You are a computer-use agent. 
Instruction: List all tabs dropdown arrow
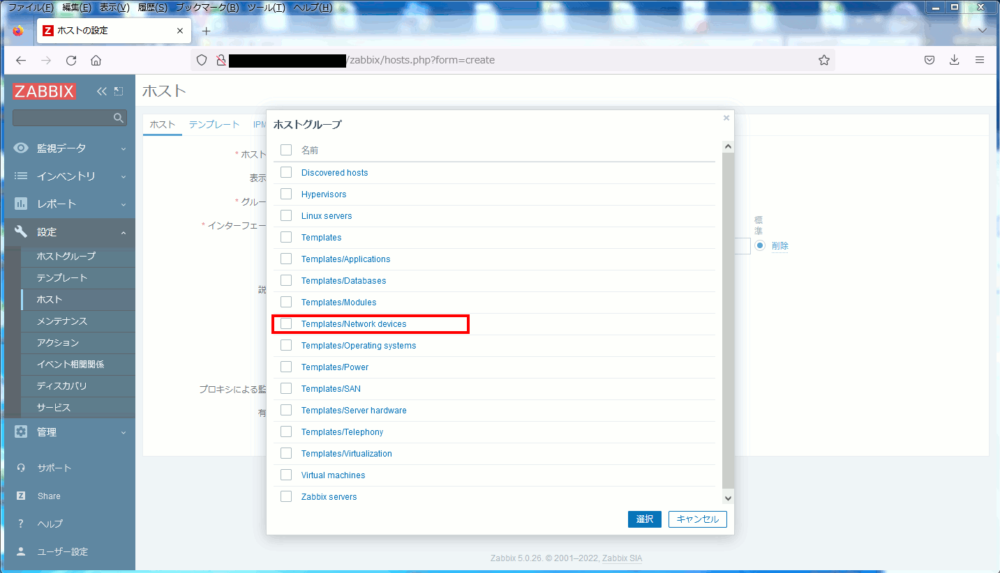point(983,31)
